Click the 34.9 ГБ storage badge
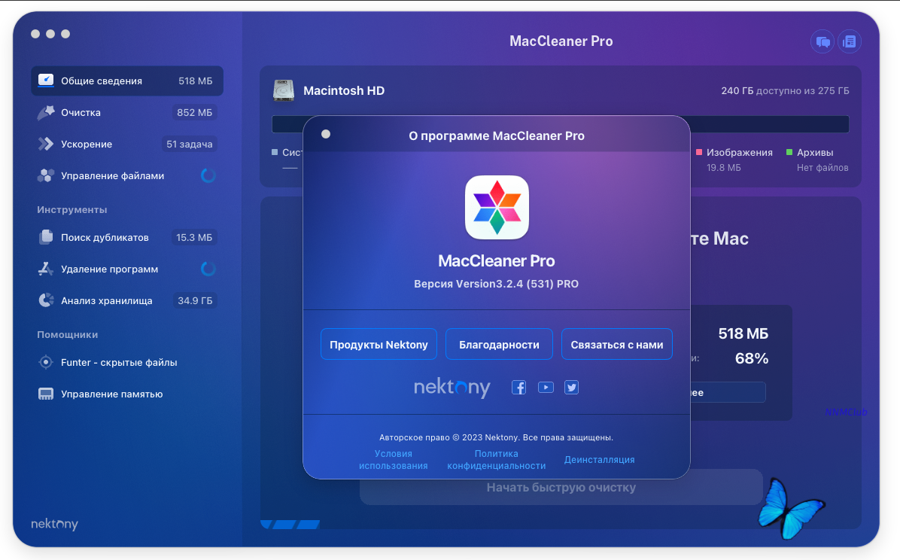This screenshot has width=900, height=560. [195, 300]
